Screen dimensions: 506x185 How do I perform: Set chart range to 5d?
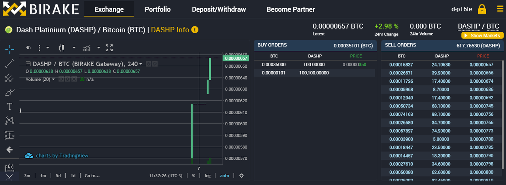58,176
